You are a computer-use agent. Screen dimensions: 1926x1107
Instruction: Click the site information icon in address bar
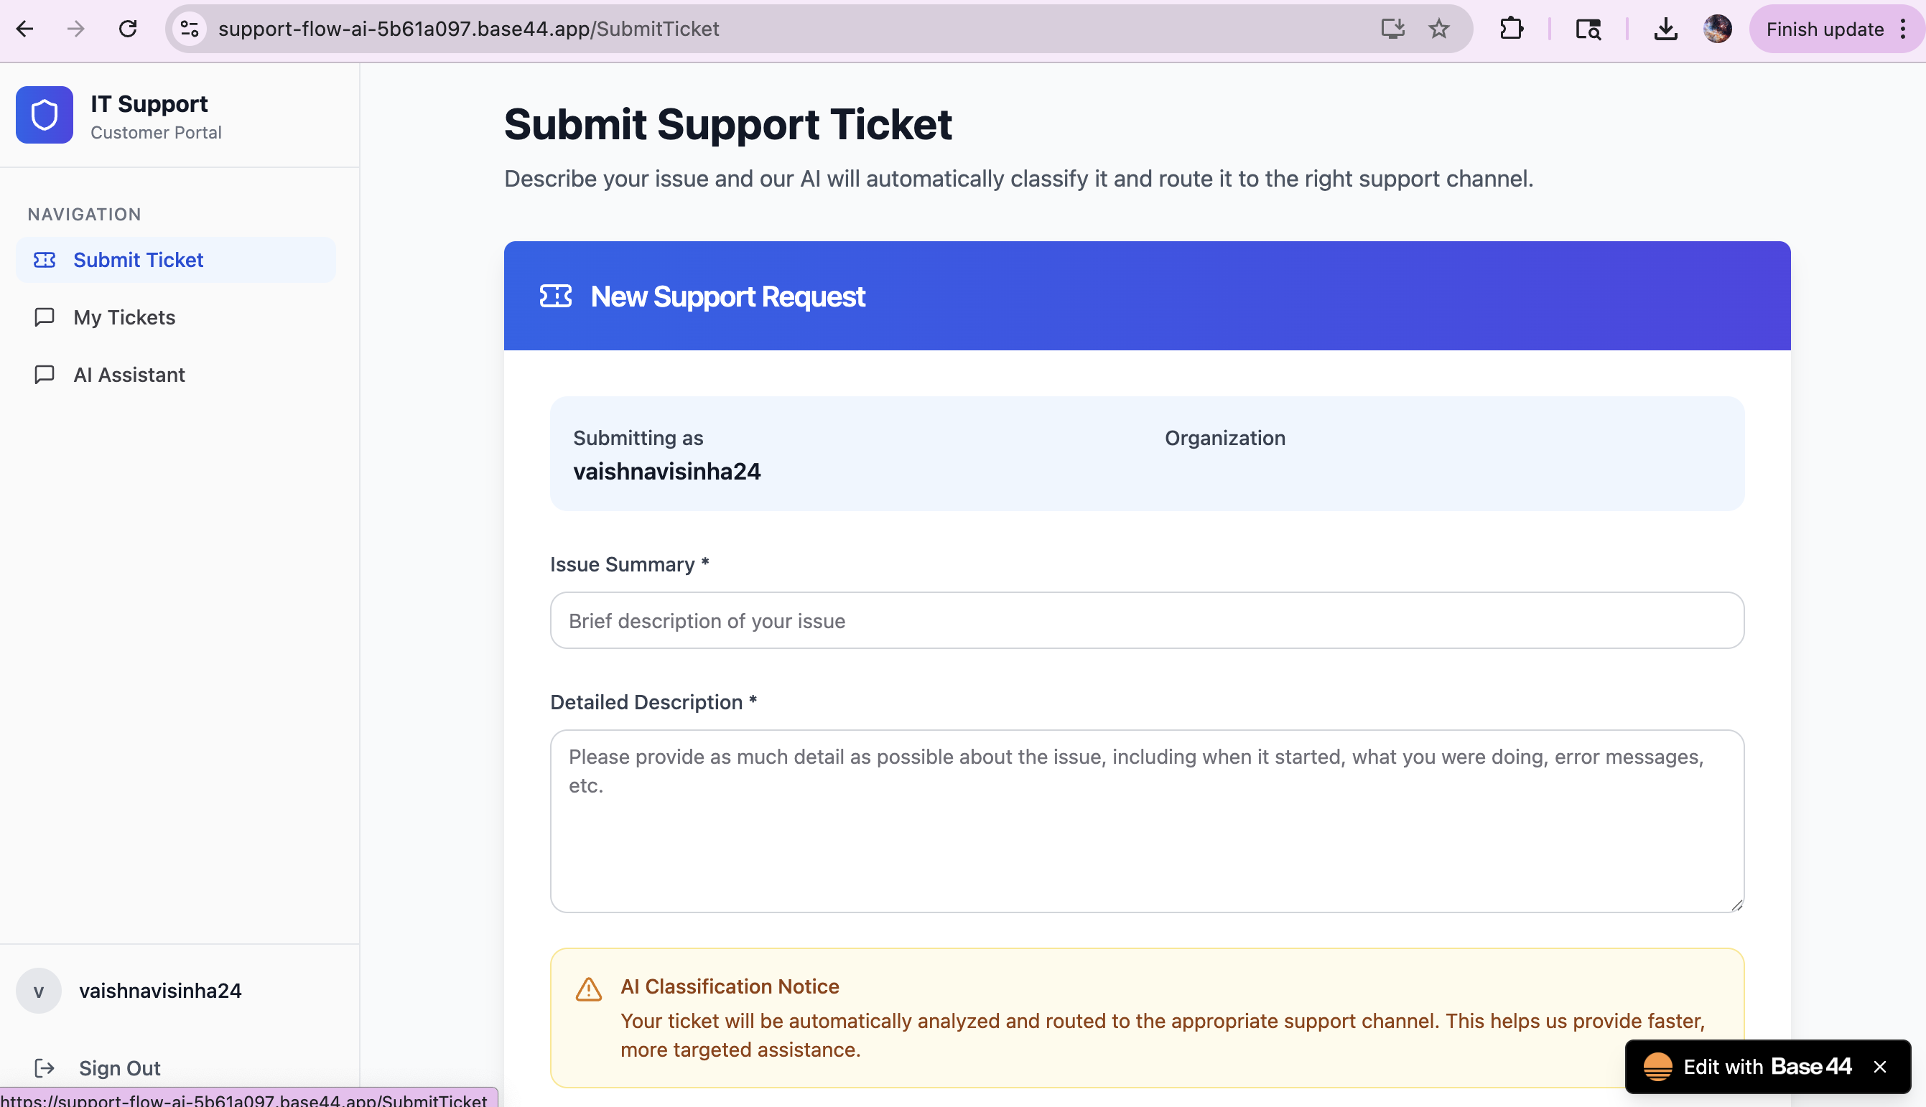190,29
